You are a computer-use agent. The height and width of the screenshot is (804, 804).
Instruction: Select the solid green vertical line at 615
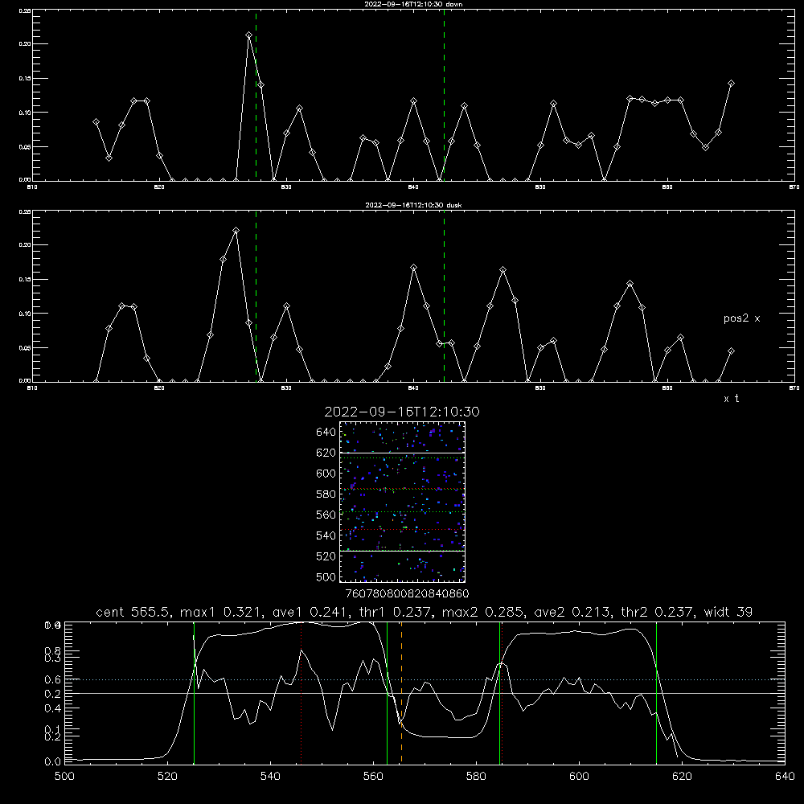[x=656, y=692]
